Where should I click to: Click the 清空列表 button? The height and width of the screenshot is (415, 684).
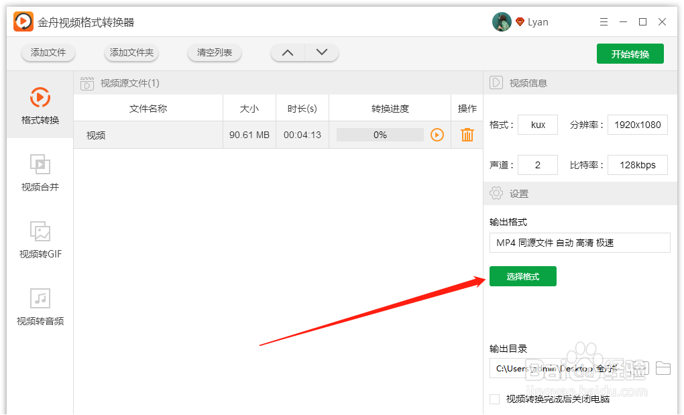(214, 53)
